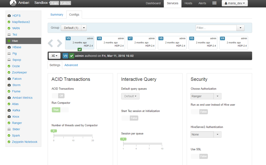The height and width of the screenshot is (165, 266).
Task: Select the Settings sub-tab
Action: (x=55, y=65)
